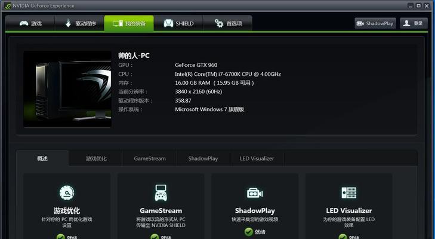Viewport: 435px width, 239px height.
Task: Switch to the 驱动程序 drivers tab
Action: pyautogui.click(x=79, y=23)
